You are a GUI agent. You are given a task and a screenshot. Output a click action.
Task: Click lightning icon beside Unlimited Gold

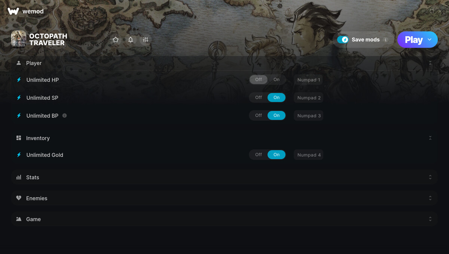[19, 155]
